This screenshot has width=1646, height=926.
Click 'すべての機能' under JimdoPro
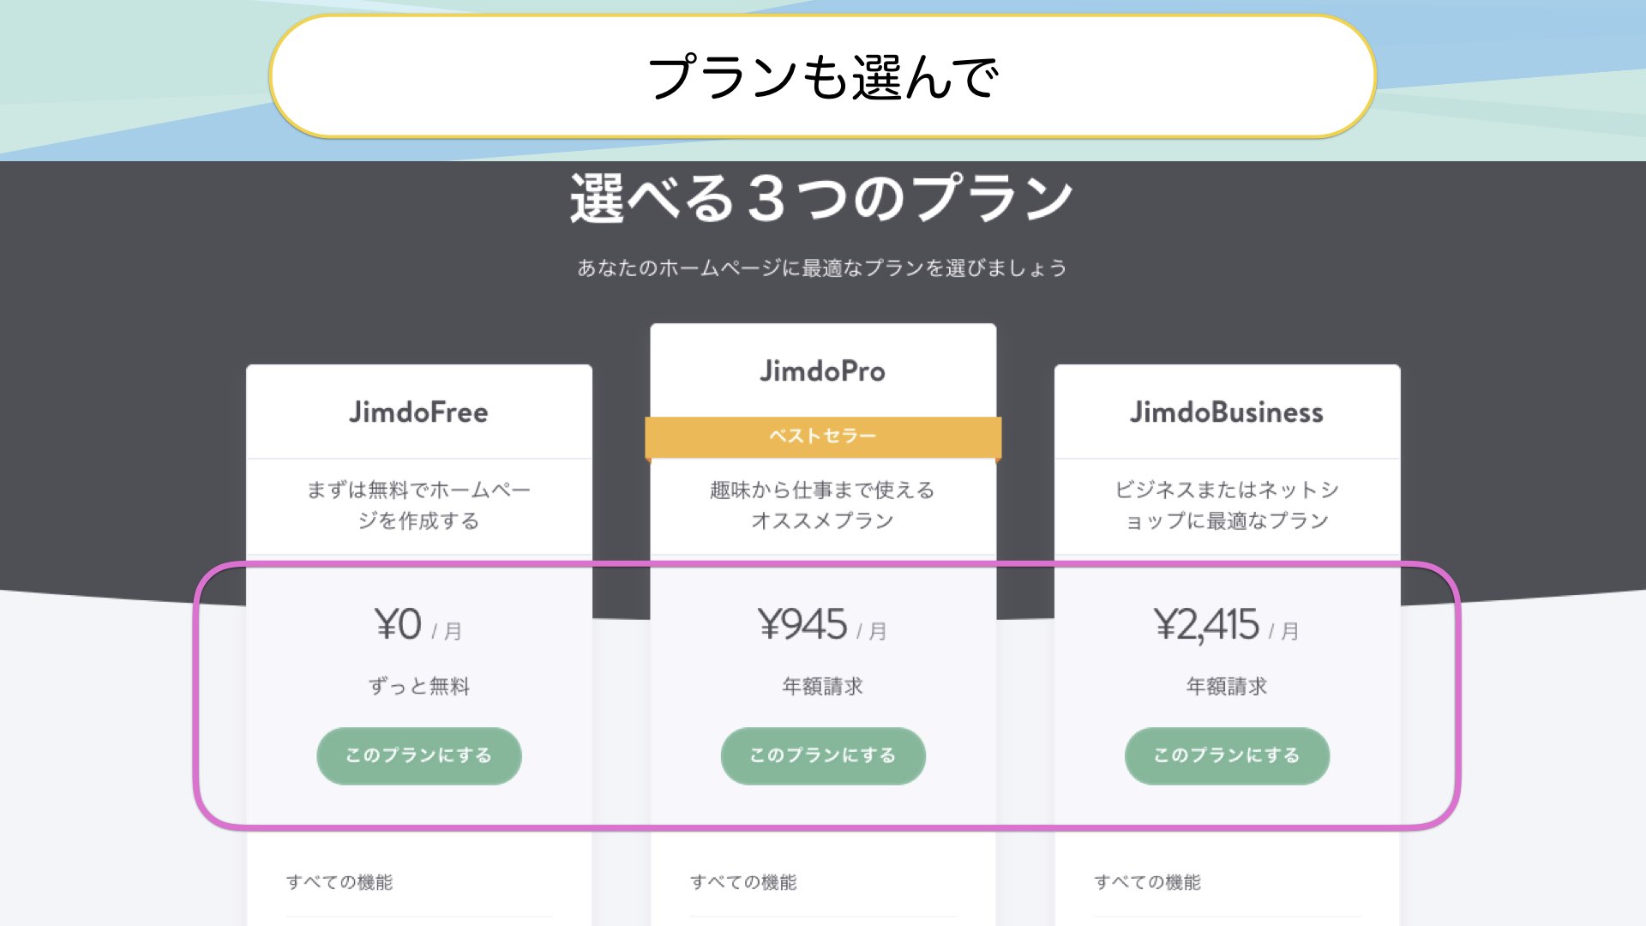click(743, 882)
